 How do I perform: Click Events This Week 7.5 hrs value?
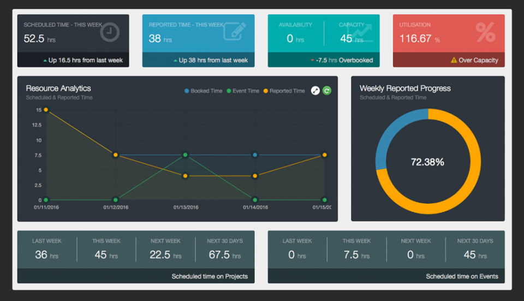tap(356, 255)
